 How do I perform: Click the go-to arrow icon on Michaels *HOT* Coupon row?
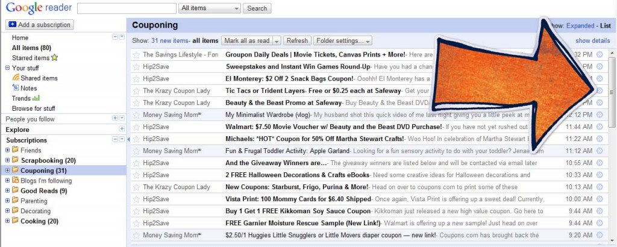point(600,139)
